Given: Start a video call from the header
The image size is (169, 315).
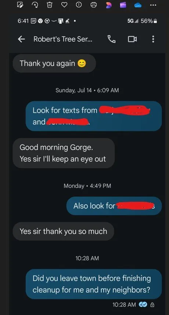Looking at the screenshot, I should (132, 39).
